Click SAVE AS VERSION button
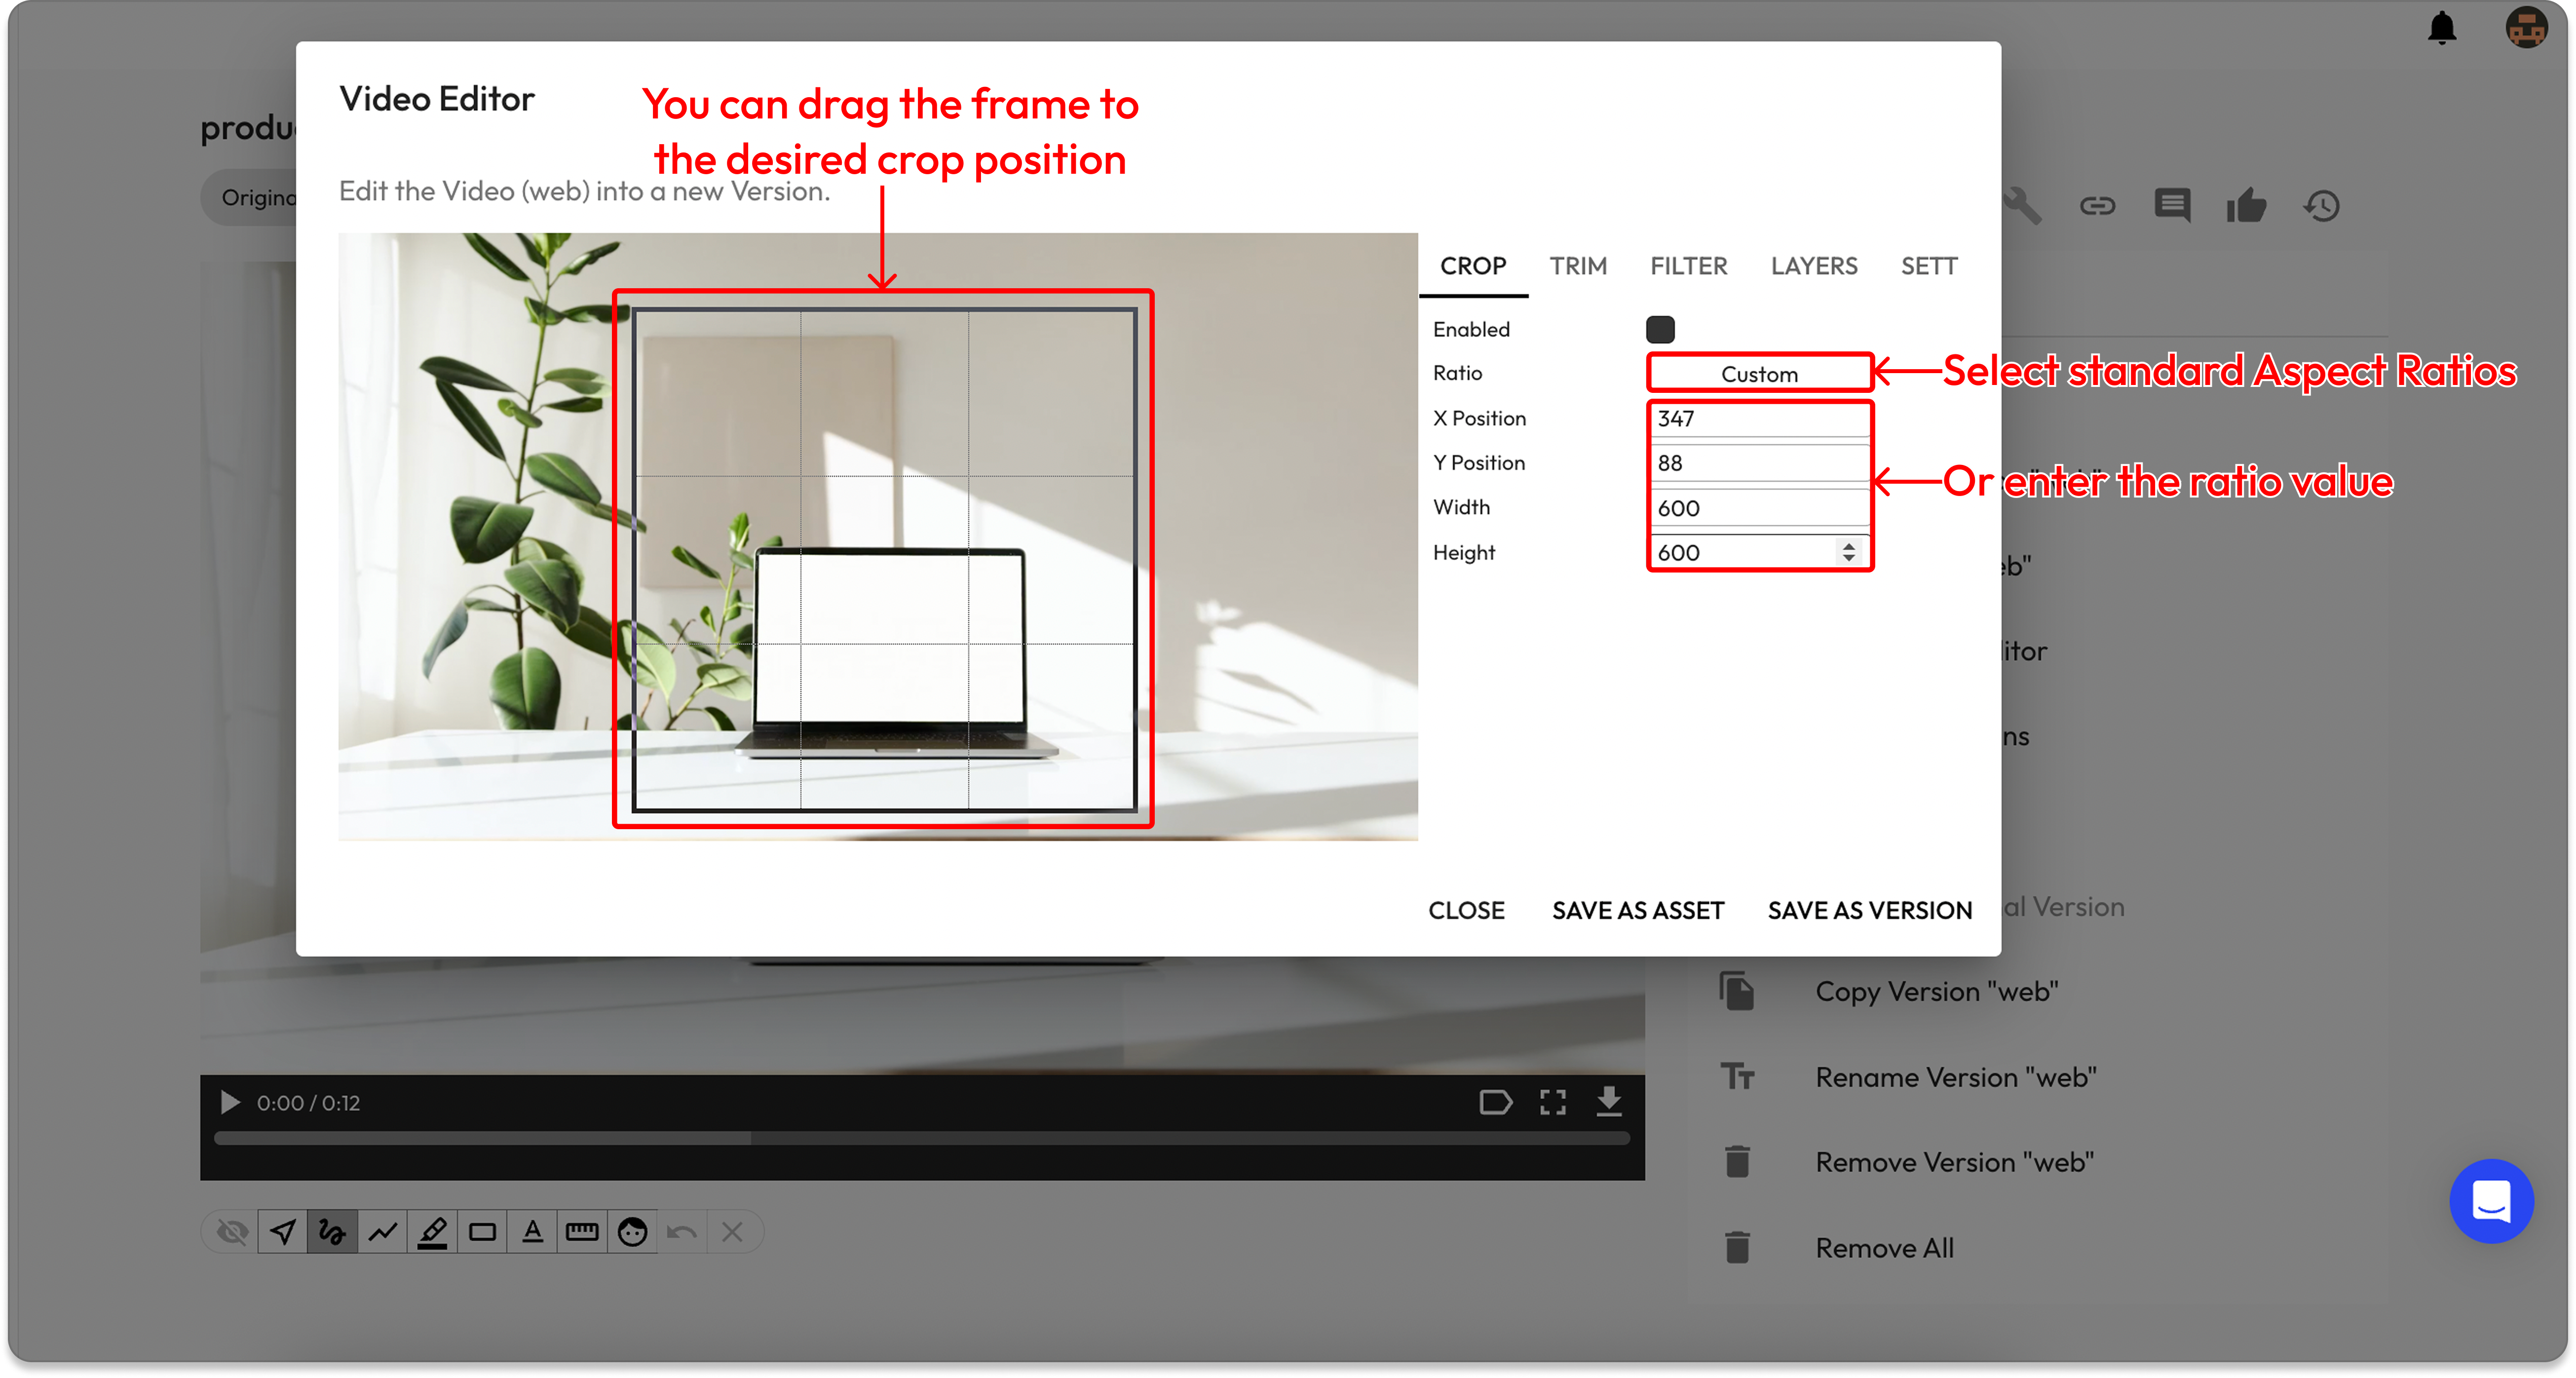Viewport: 2576px width, 1378px height. (x=1869, y=910)
